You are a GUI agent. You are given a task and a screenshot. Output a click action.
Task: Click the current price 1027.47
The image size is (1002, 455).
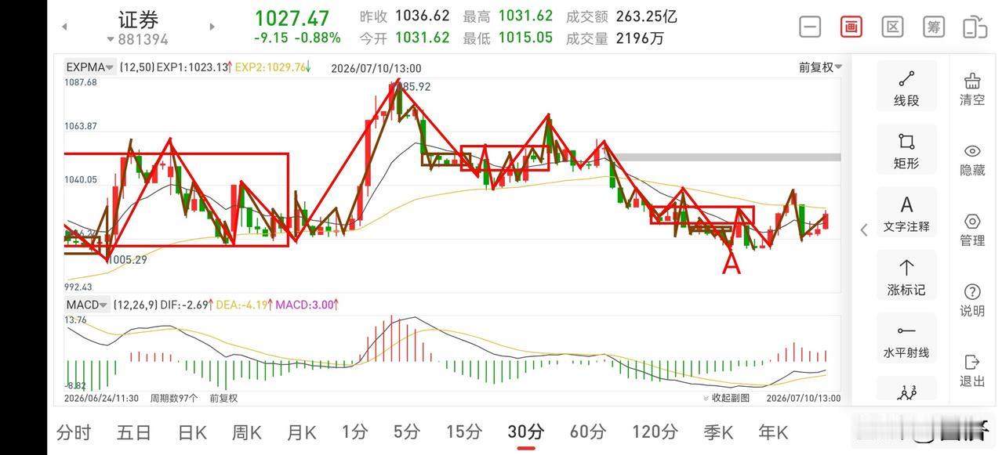pos(292,17)
